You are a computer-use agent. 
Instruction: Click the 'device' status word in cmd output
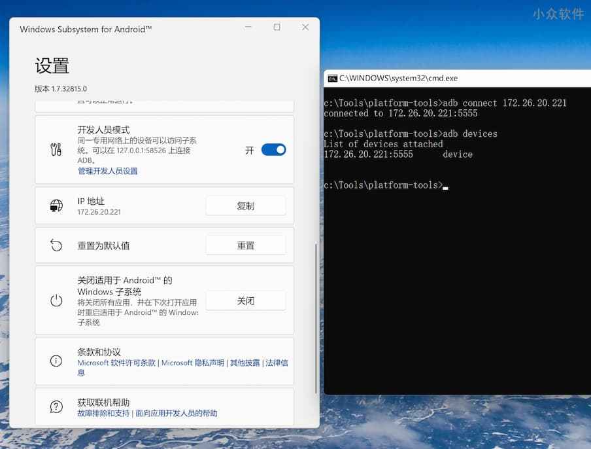coord(458,154)
